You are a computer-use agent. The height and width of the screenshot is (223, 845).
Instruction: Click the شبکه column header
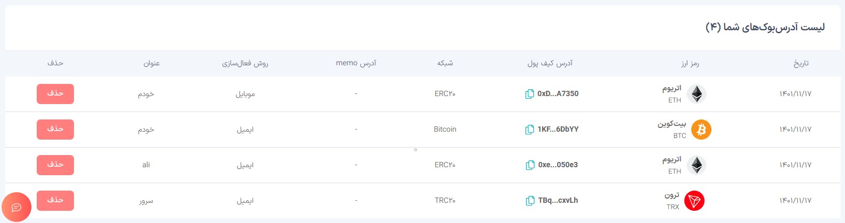(445, 63)
